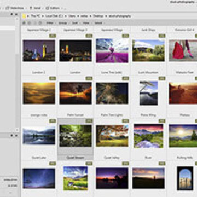
Task: Select the Quiet Lake thumbnail
Action: click(39, 136)
